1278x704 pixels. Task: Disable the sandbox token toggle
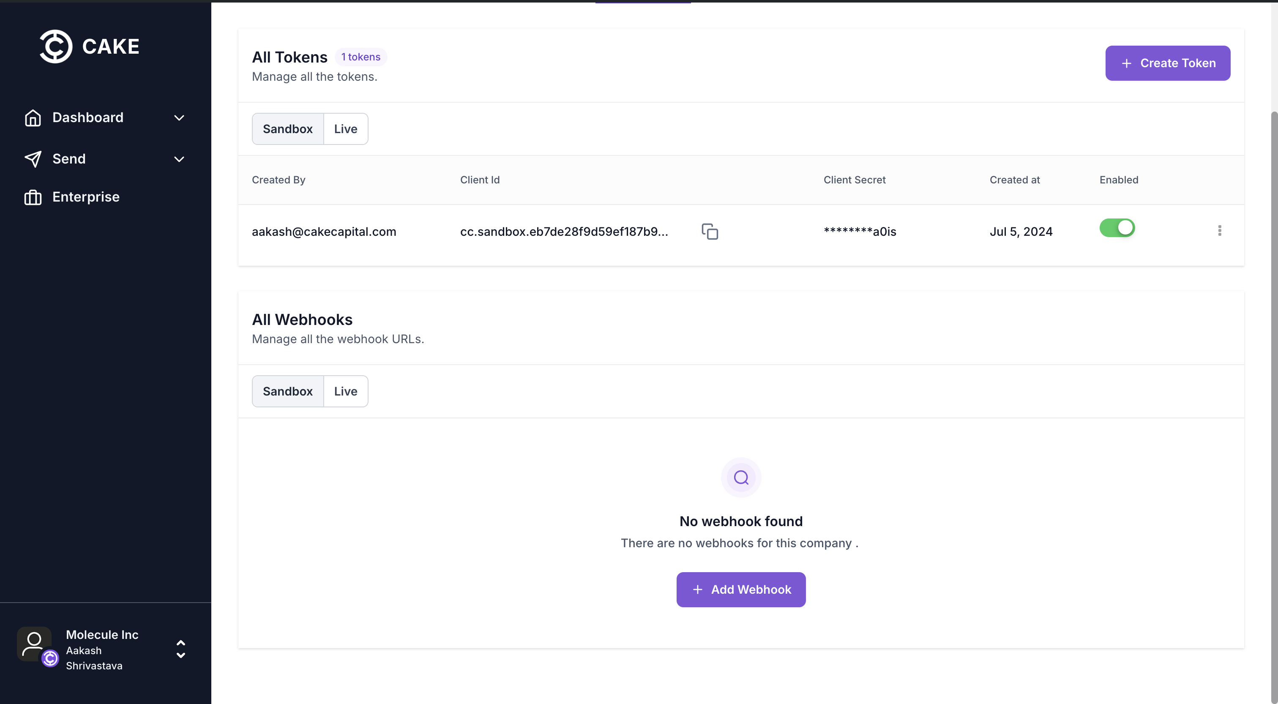click(x=1117, y=228)
